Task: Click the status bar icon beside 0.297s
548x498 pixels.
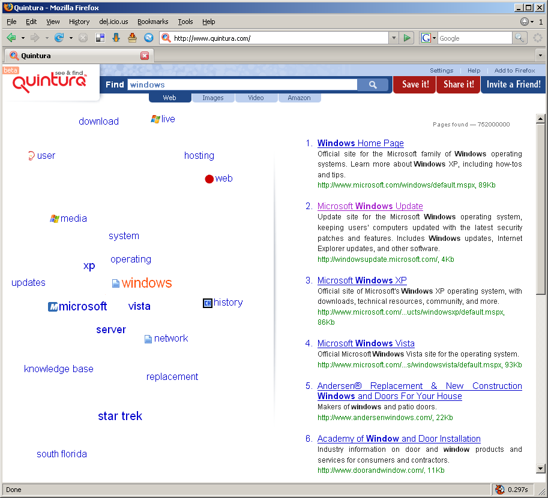Action: (x=500, y=490)
